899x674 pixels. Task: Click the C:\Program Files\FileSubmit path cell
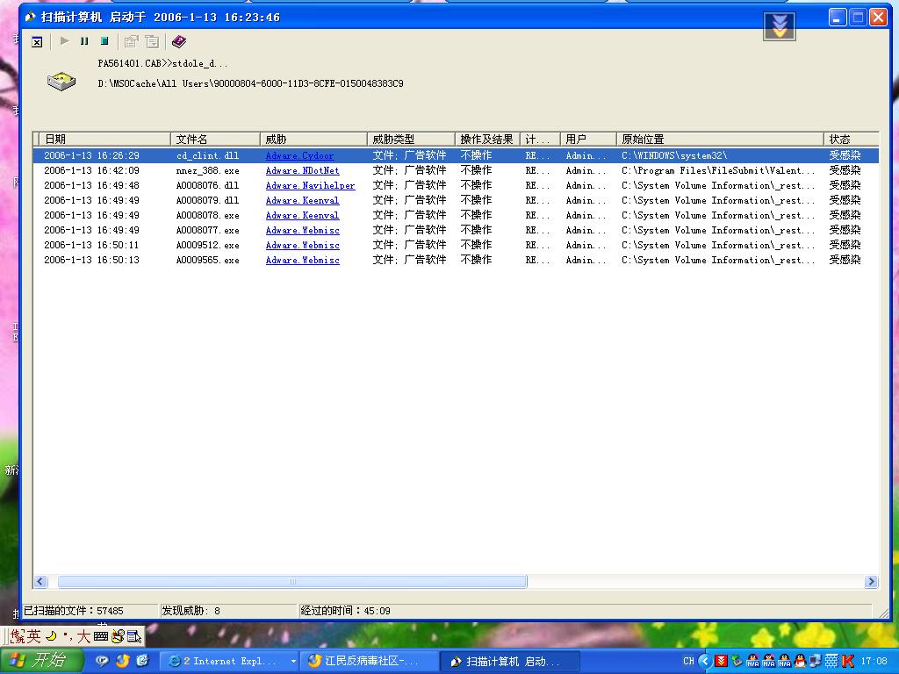pos(718,170)
